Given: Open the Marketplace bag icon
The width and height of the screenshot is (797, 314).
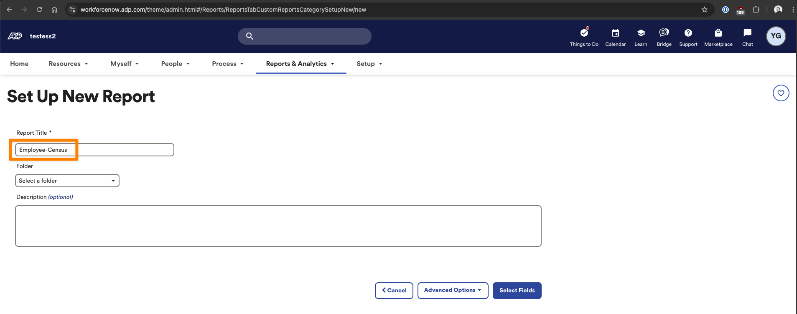Looking at the screenshot, I should pos(718,33).
